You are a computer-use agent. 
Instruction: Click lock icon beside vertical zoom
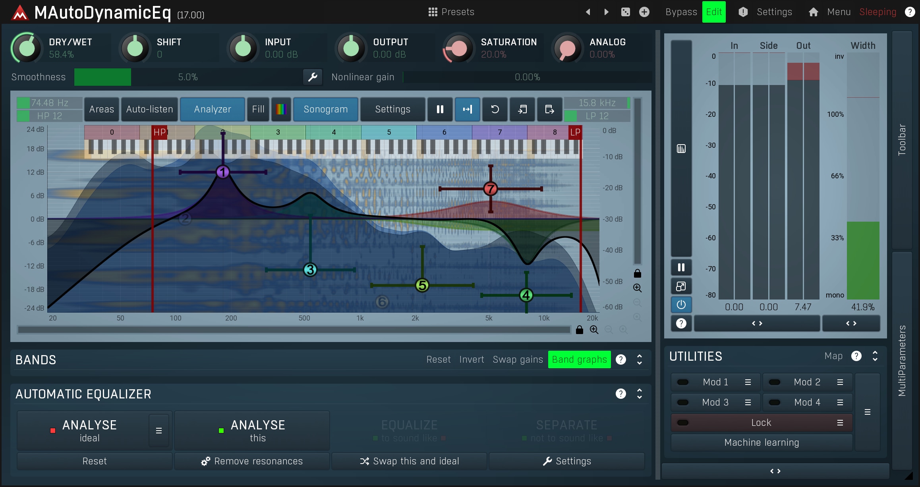coord(637,273)
